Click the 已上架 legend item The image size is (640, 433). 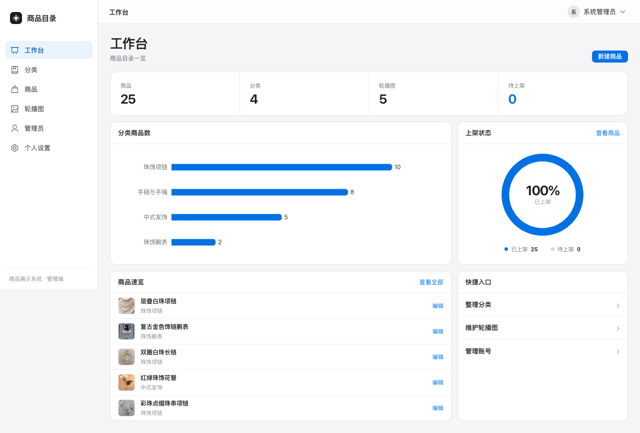pyautogui.click(x=521, y=249)
